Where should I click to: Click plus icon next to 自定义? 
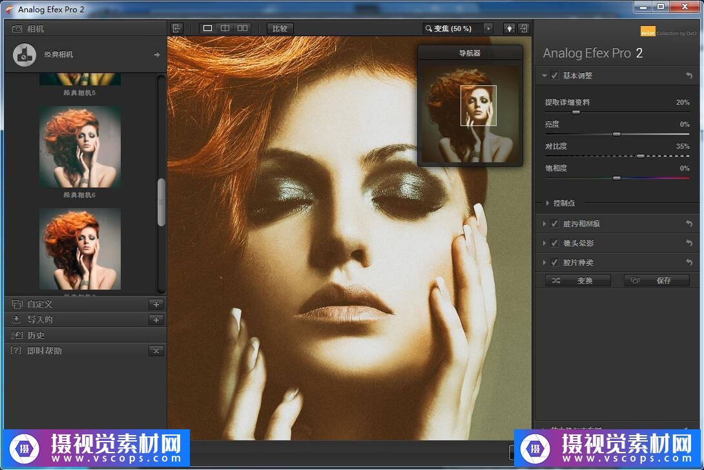coord(156,304)
